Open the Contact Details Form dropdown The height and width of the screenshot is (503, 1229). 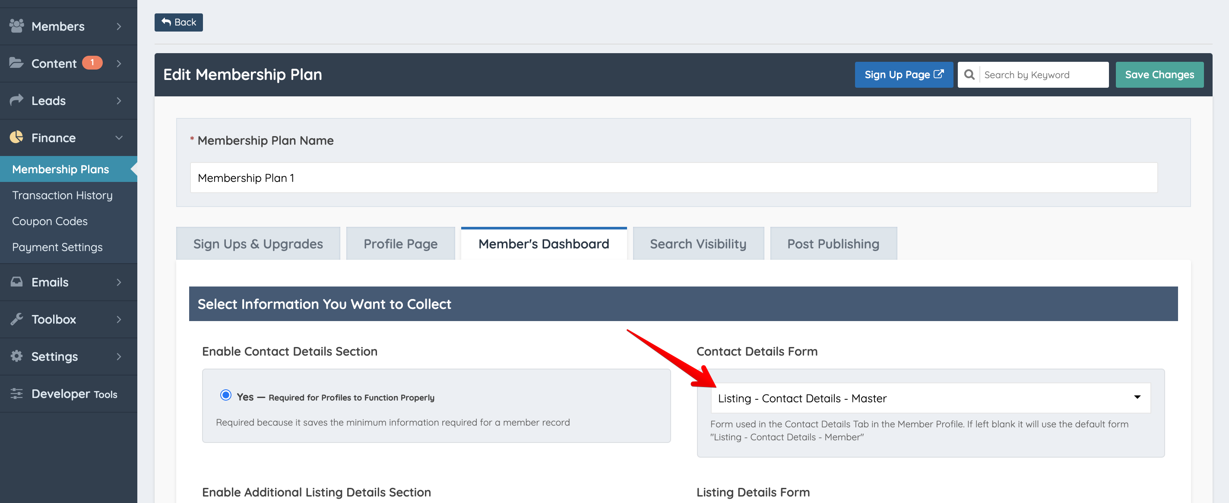(x=930, y=398)
